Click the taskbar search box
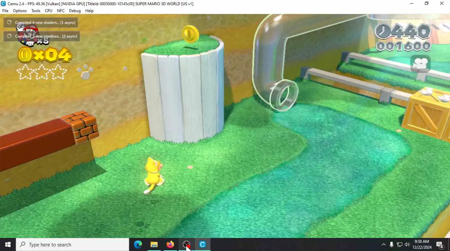 tap(73, 244)
